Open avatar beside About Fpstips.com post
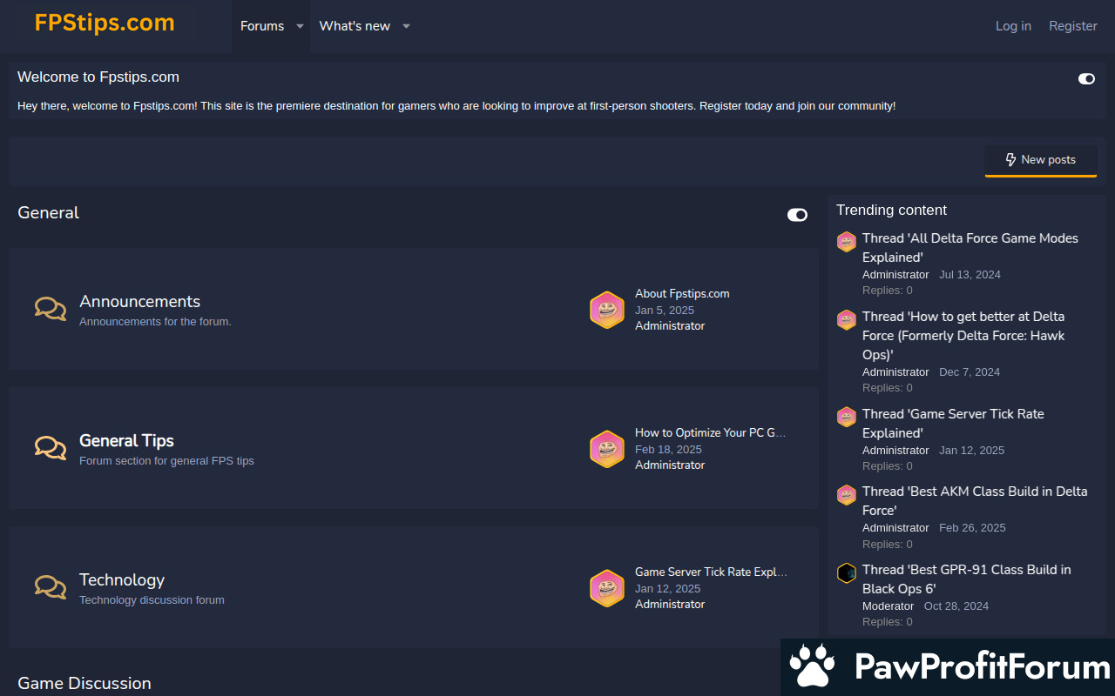The image size is (1115, 696). point(607,310)
